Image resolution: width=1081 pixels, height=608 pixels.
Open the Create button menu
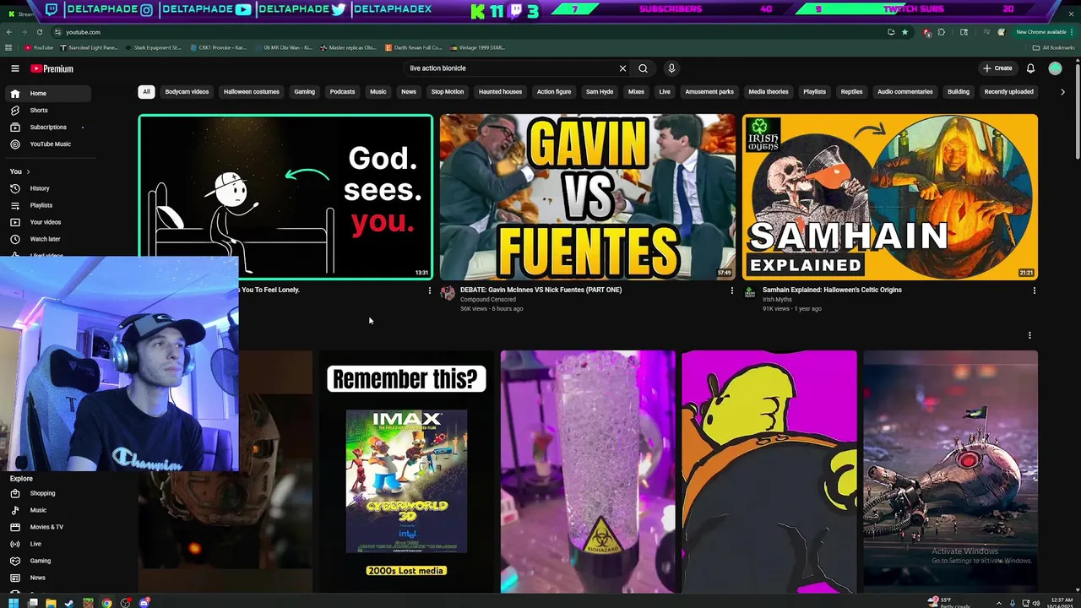997,68
